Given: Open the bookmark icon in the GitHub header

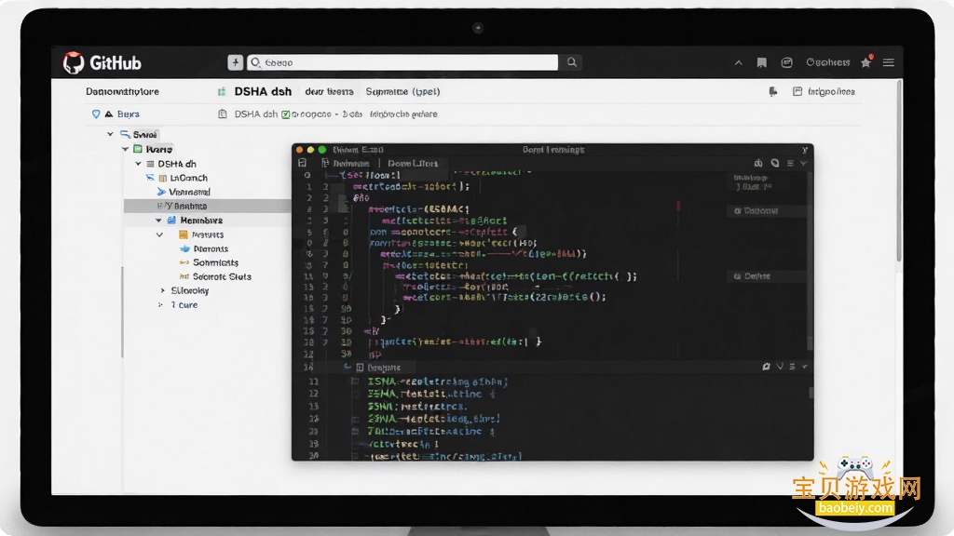Looking at the screenshot, I should coord(762,62).
